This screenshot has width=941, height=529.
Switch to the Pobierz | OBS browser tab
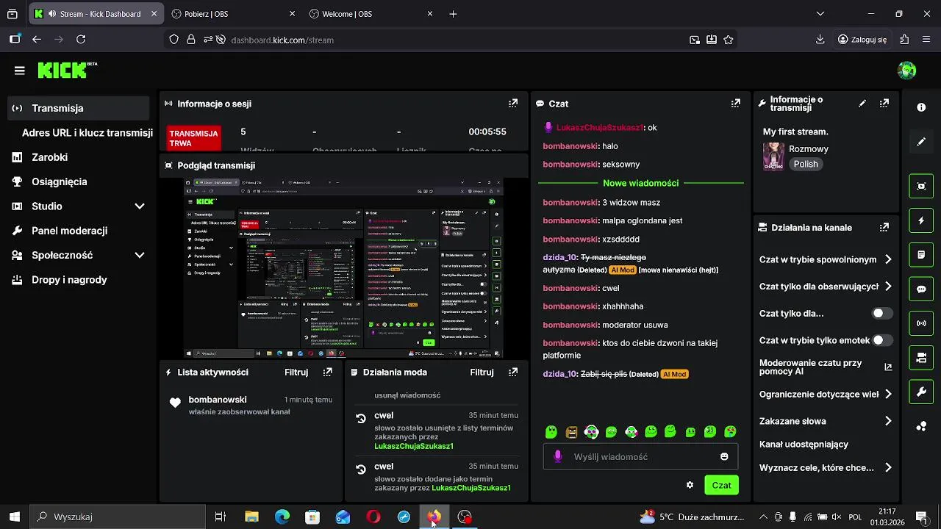pos(234,14)
